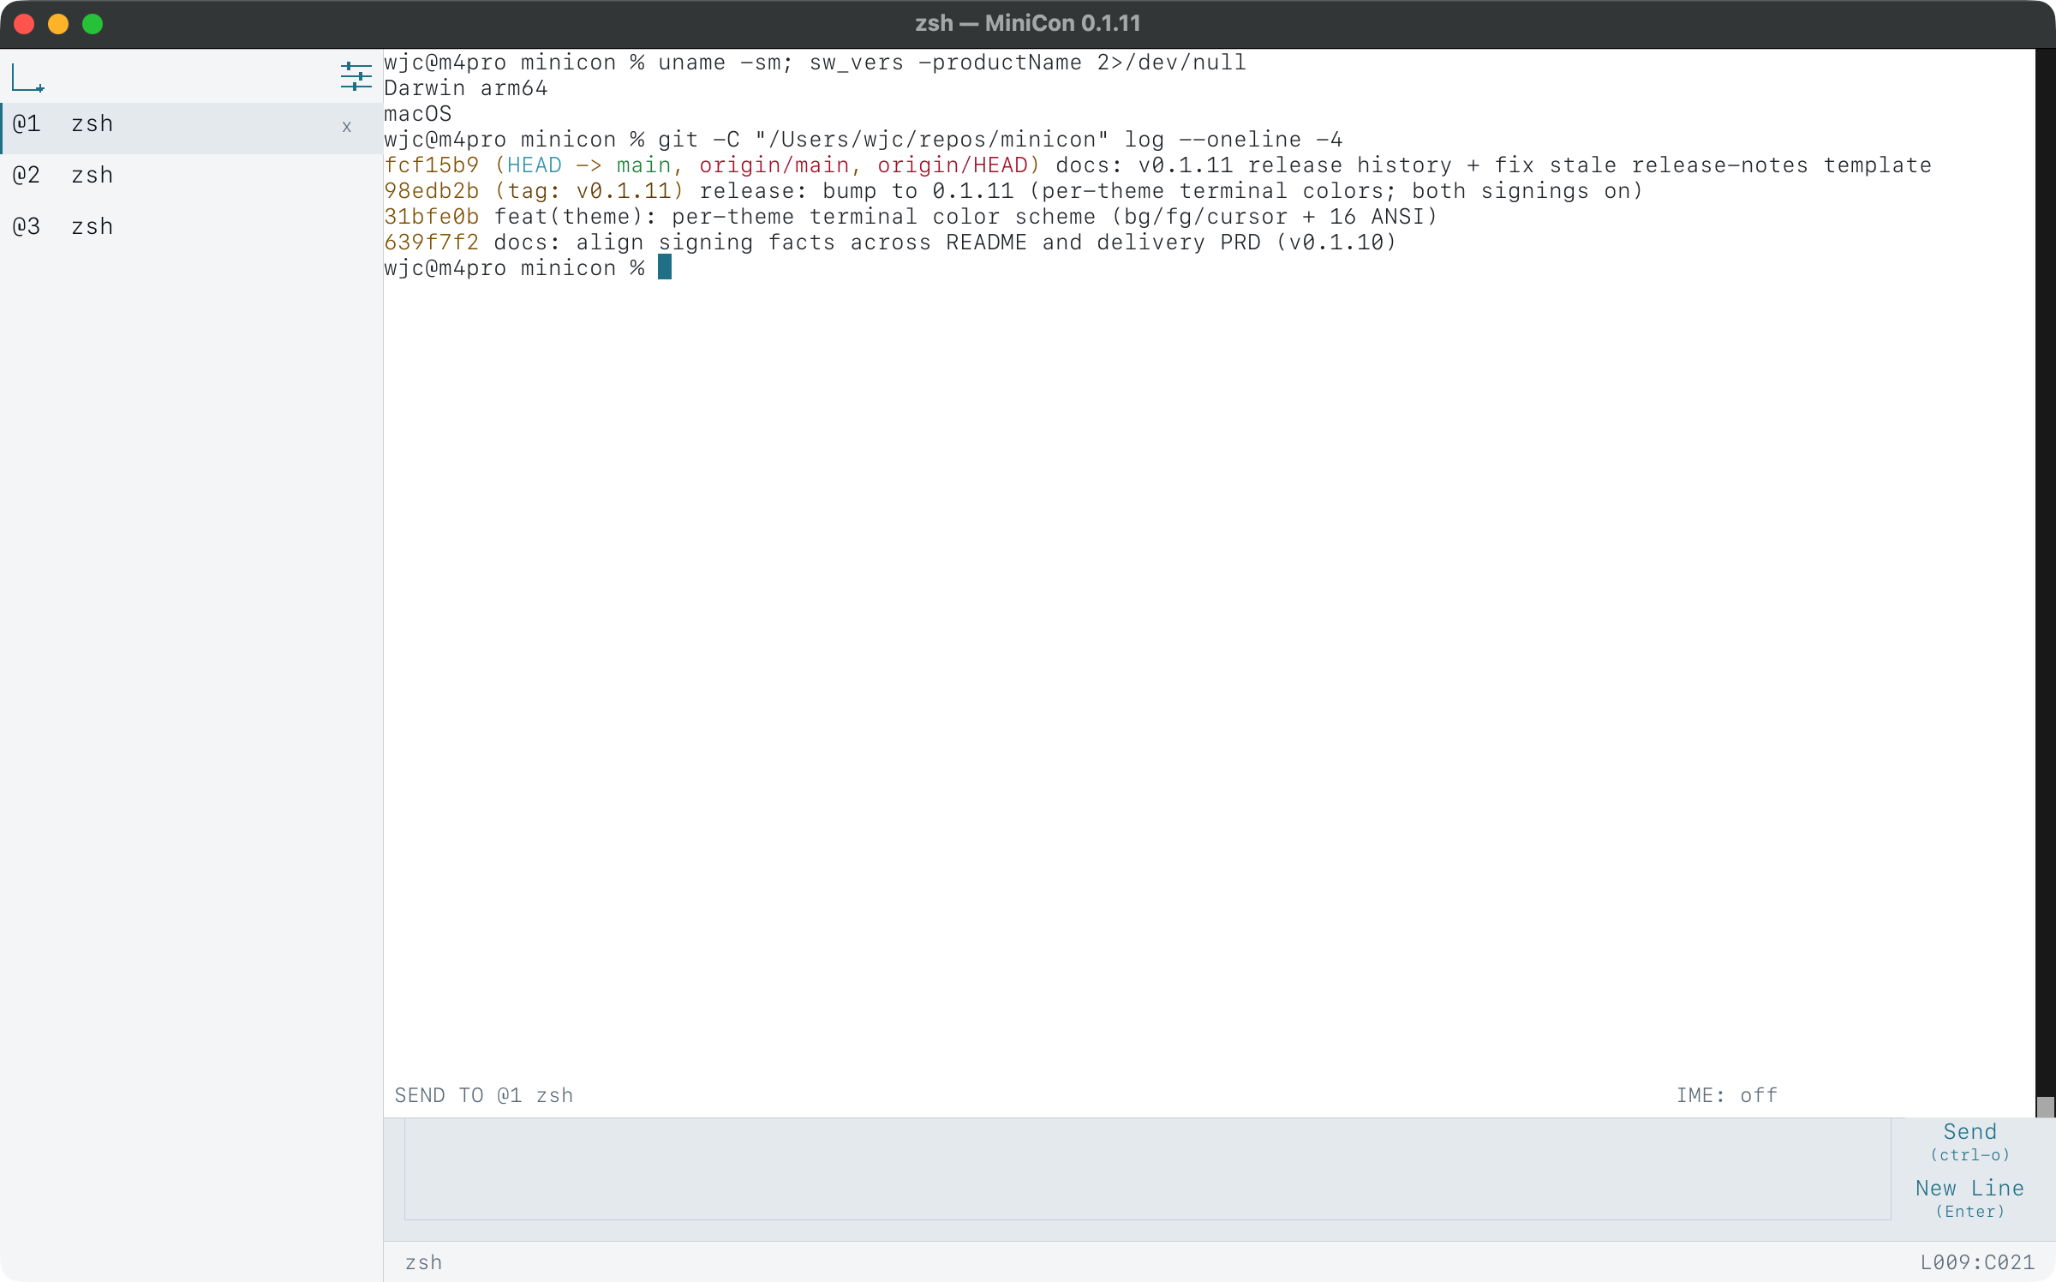Click the tag: v0.1.11 text
Screen dimensions: 2056x1282
(x=589, y=191)
